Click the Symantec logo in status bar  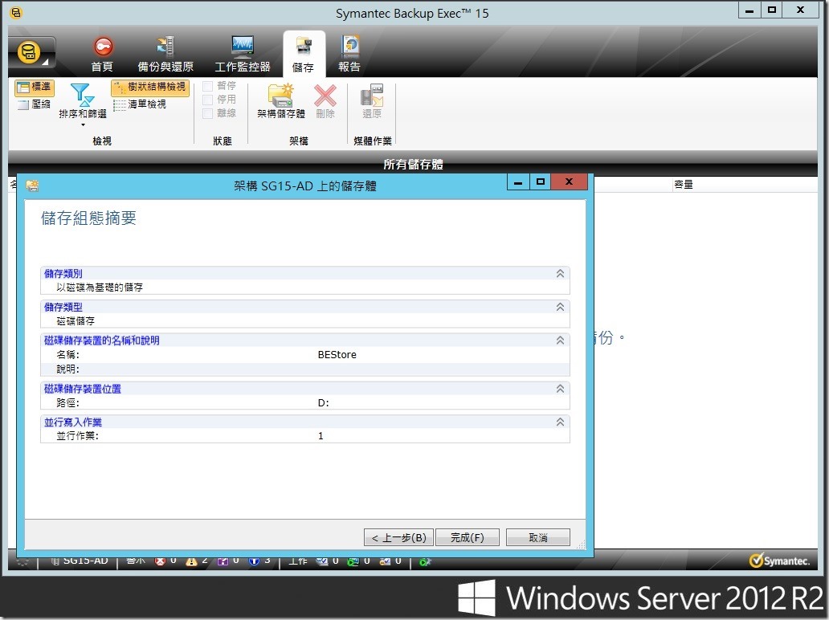(x=779, y=561)
